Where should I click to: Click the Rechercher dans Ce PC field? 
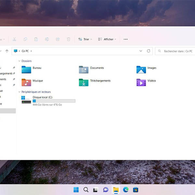(x=177, y=51)
